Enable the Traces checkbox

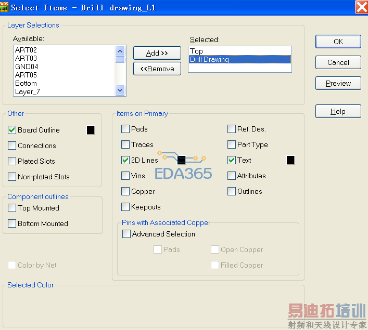[x=125, y=144]
